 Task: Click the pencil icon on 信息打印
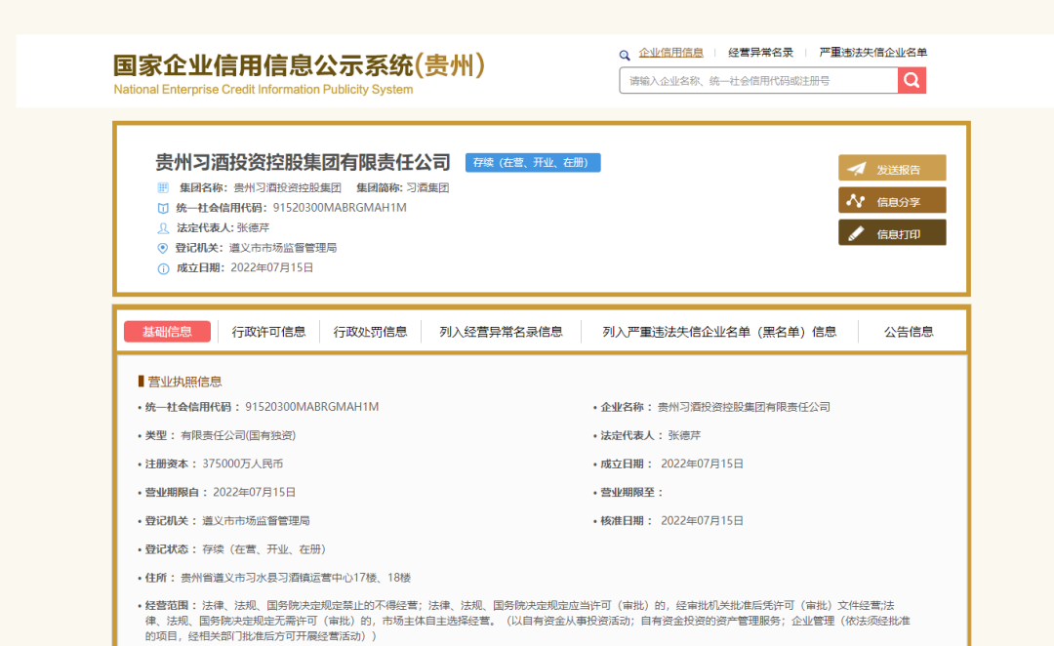(857, 233)
